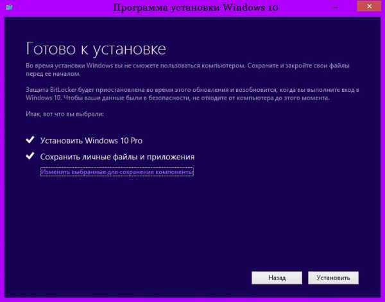
Task: Click the checkmark beside Сохранить личные файлы
Action: point(30,156)
